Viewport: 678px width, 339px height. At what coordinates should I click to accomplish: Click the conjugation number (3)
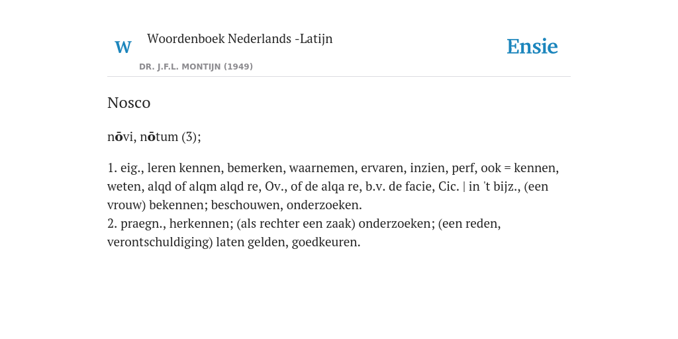click(191, 137)
